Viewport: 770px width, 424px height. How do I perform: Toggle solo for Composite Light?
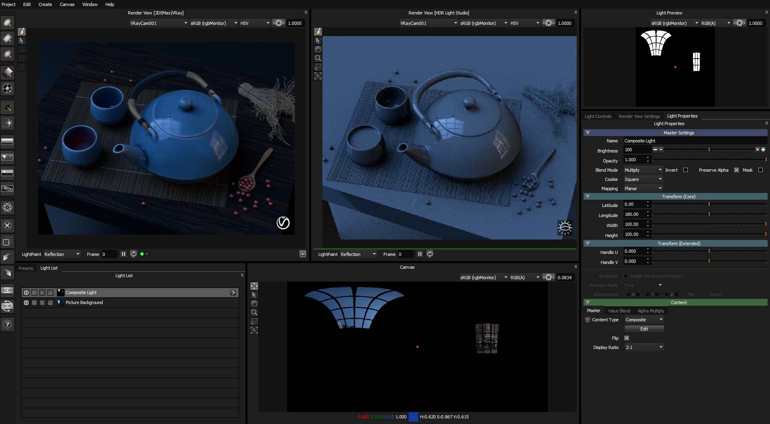pos(34,292)
